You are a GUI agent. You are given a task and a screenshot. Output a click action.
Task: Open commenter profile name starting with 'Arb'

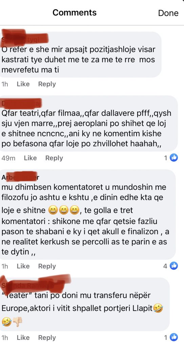click(x=20, y=177)
